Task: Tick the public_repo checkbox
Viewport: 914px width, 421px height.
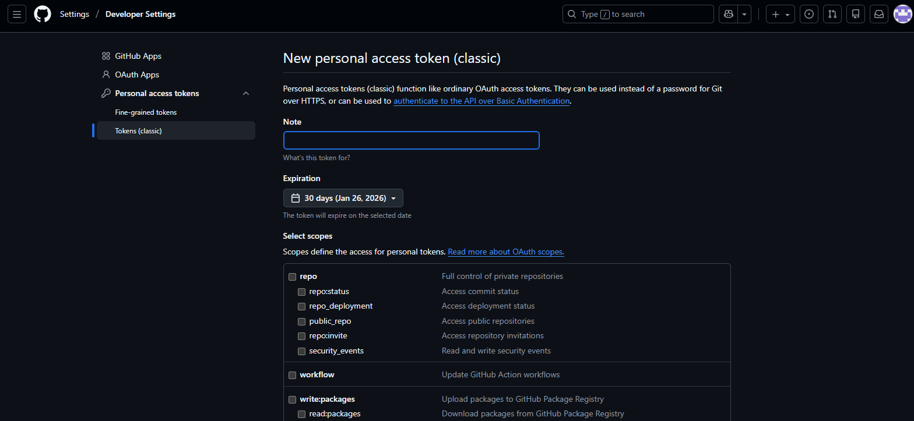Action: click(302, 321)
